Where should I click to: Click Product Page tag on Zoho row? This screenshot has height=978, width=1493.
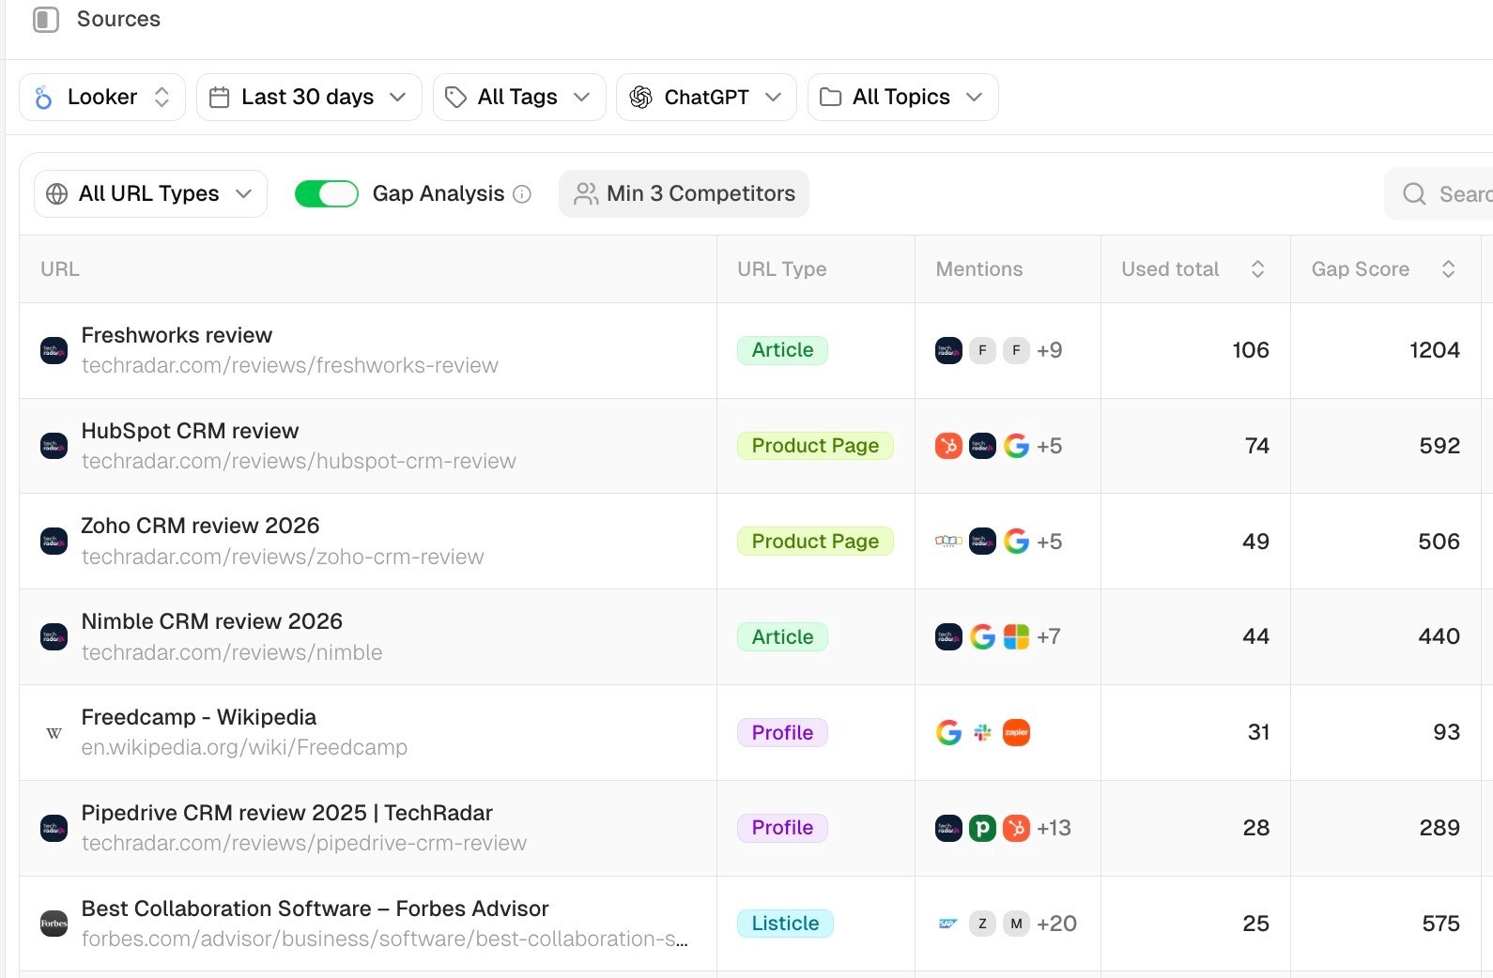815,542
